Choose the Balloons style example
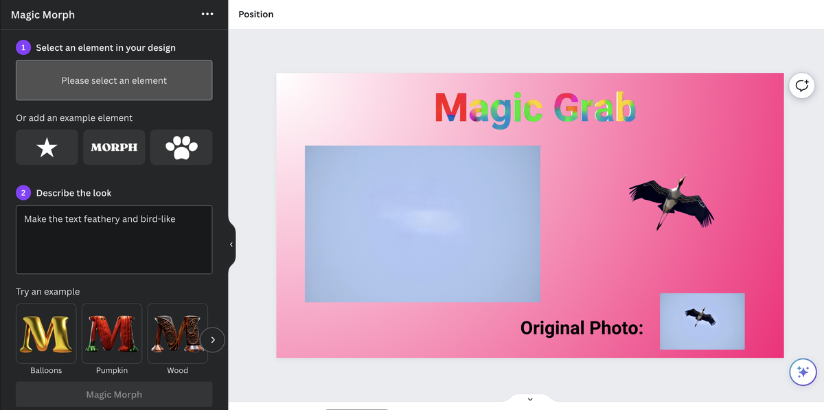 (x=45, y=332)
